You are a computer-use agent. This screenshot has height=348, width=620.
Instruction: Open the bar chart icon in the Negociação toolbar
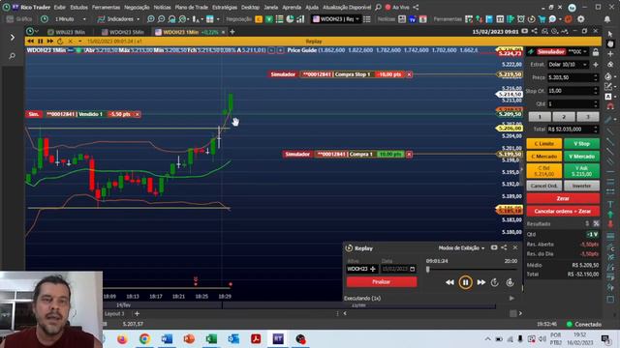300,19
